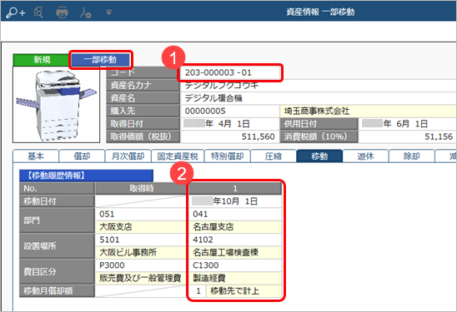
Task: Click the location name 名古屋工場検査棟
Action: point(235,252)
